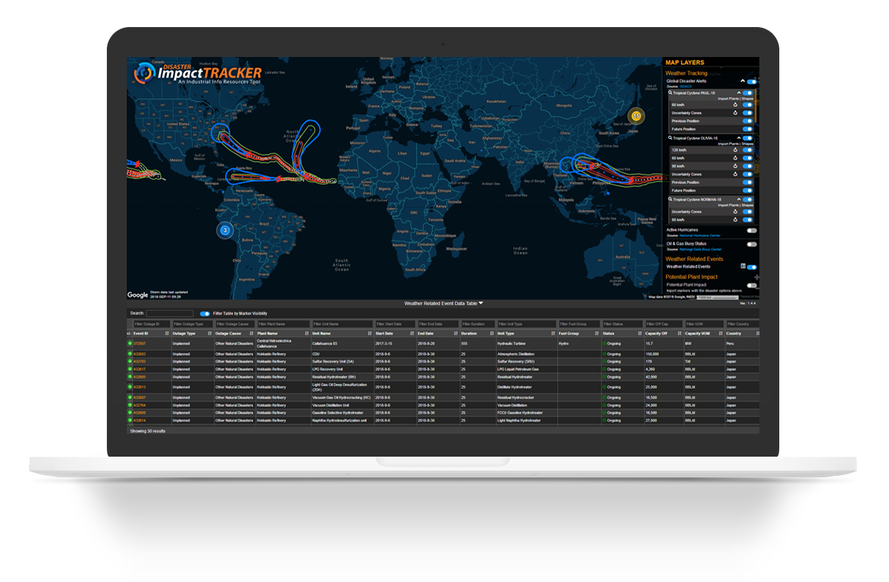The height and width of the screenshot is (582, 889).
Task: Click the Disaster Impact Tracker logo
Action: coord(199,74)
